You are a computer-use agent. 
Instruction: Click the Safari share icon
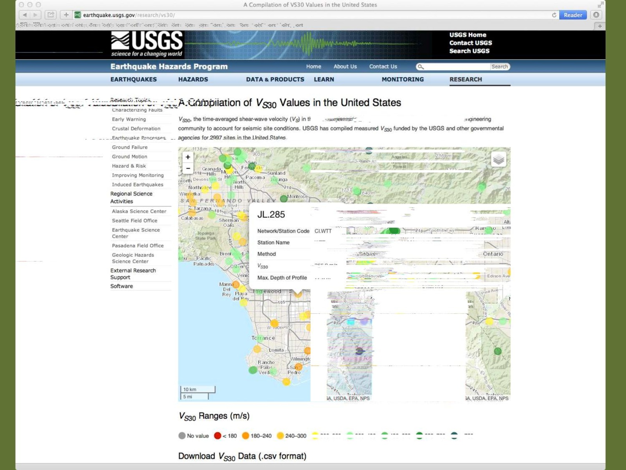point(50,15)
